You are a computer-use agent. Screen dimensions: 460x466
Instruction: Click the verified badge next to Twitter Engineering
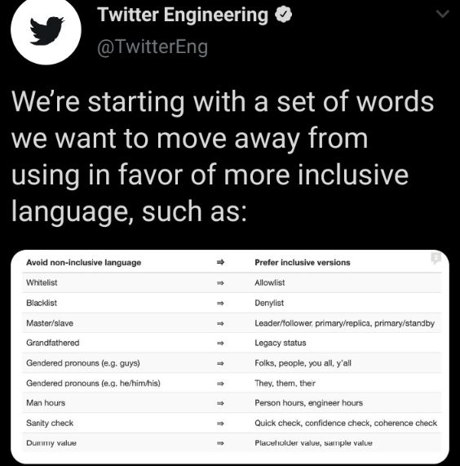pyautogui.click(x=283, y=14)
